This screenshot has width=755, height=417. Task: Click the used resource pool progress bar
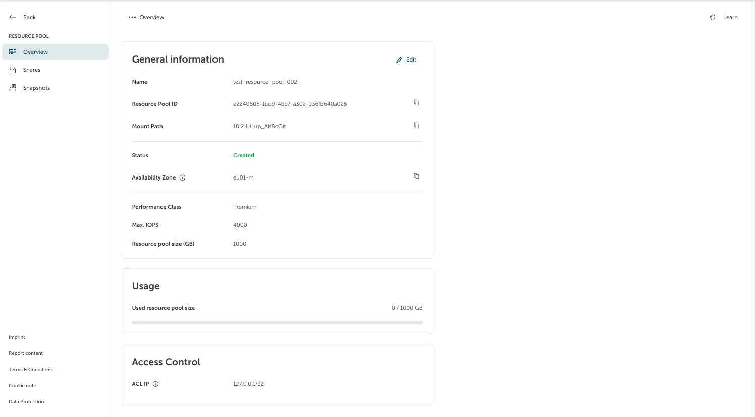pyautogui.click(x=277, y=323)
